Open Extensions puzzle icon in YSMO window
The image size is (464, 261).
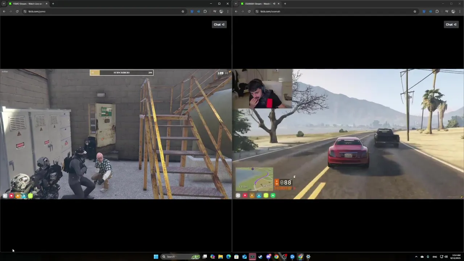(205, 11)
